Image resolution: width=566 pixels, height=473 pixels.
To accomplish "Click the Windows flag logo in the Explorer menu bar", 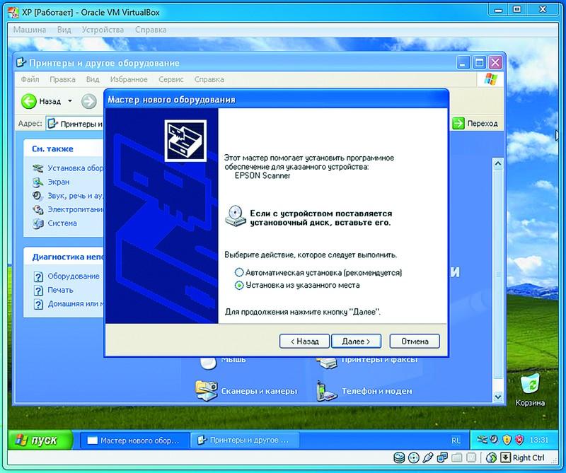I will [x=491, y=79].
